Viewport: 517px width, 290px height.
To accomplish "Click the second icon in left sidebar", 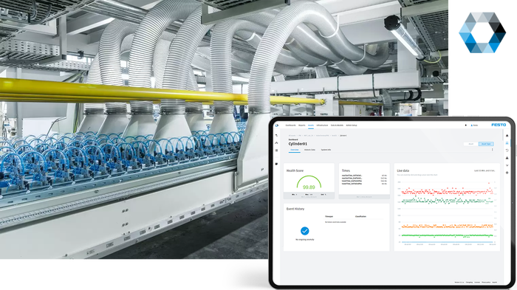I will pyautogui.click(x=277, y=142).
